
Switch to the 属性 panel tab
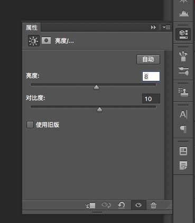tap(32, 27)
